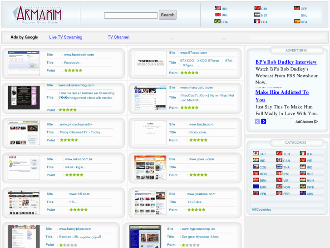The image size is (330, 248).
Task: Select the Japan flag in Categories
Action: [x=256, y=153]
